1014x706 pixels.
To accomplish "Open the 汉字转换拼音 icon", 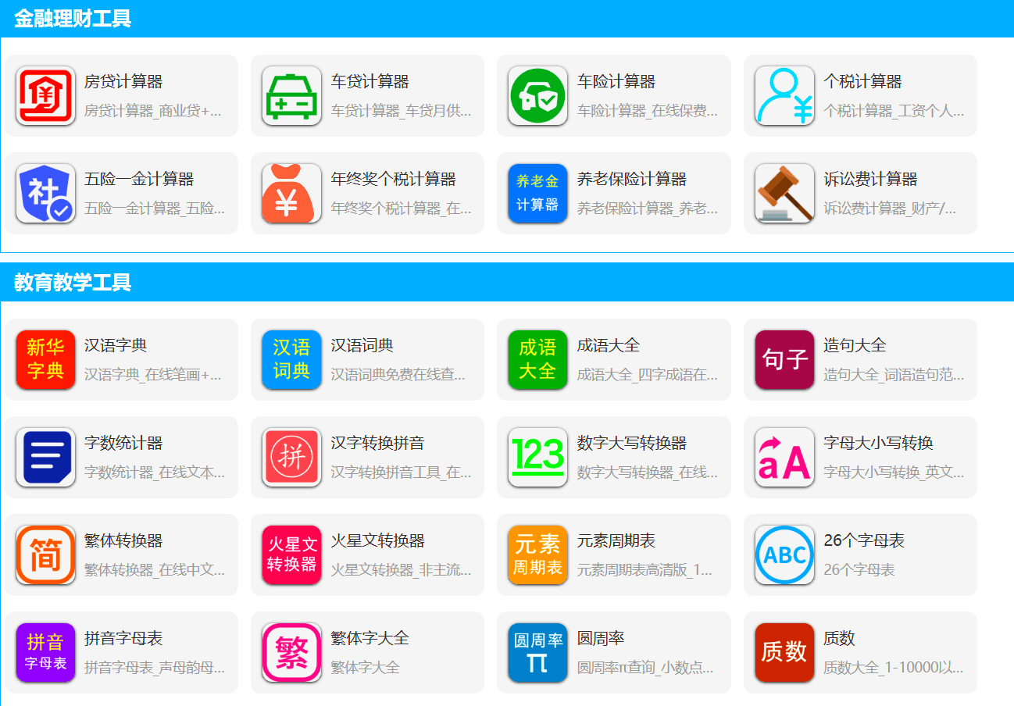I will coord(291,458).
